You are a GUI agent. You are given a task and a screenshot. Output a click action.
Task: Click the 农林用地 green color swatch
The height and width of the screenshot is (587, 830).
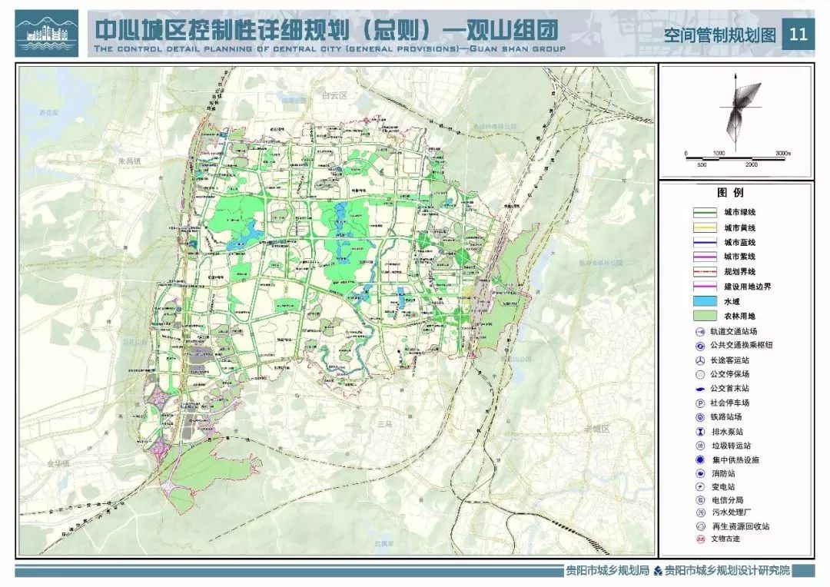click(x=705, y=317)
